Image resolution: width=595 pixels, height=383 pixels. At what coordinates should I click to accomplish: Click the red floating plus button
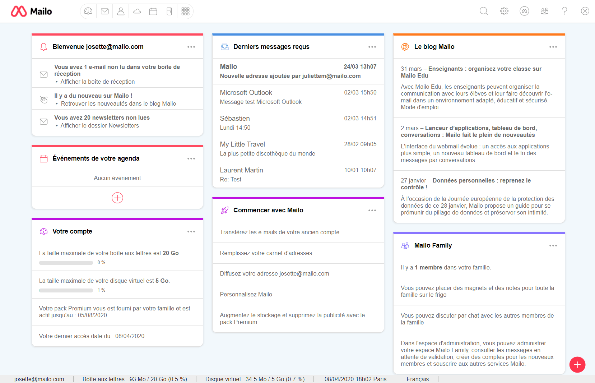pyautogui.click(x=577, y=365)
